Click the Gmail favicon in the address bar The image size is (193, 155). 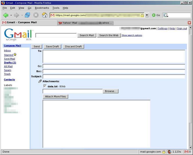[x=53, y=15]
